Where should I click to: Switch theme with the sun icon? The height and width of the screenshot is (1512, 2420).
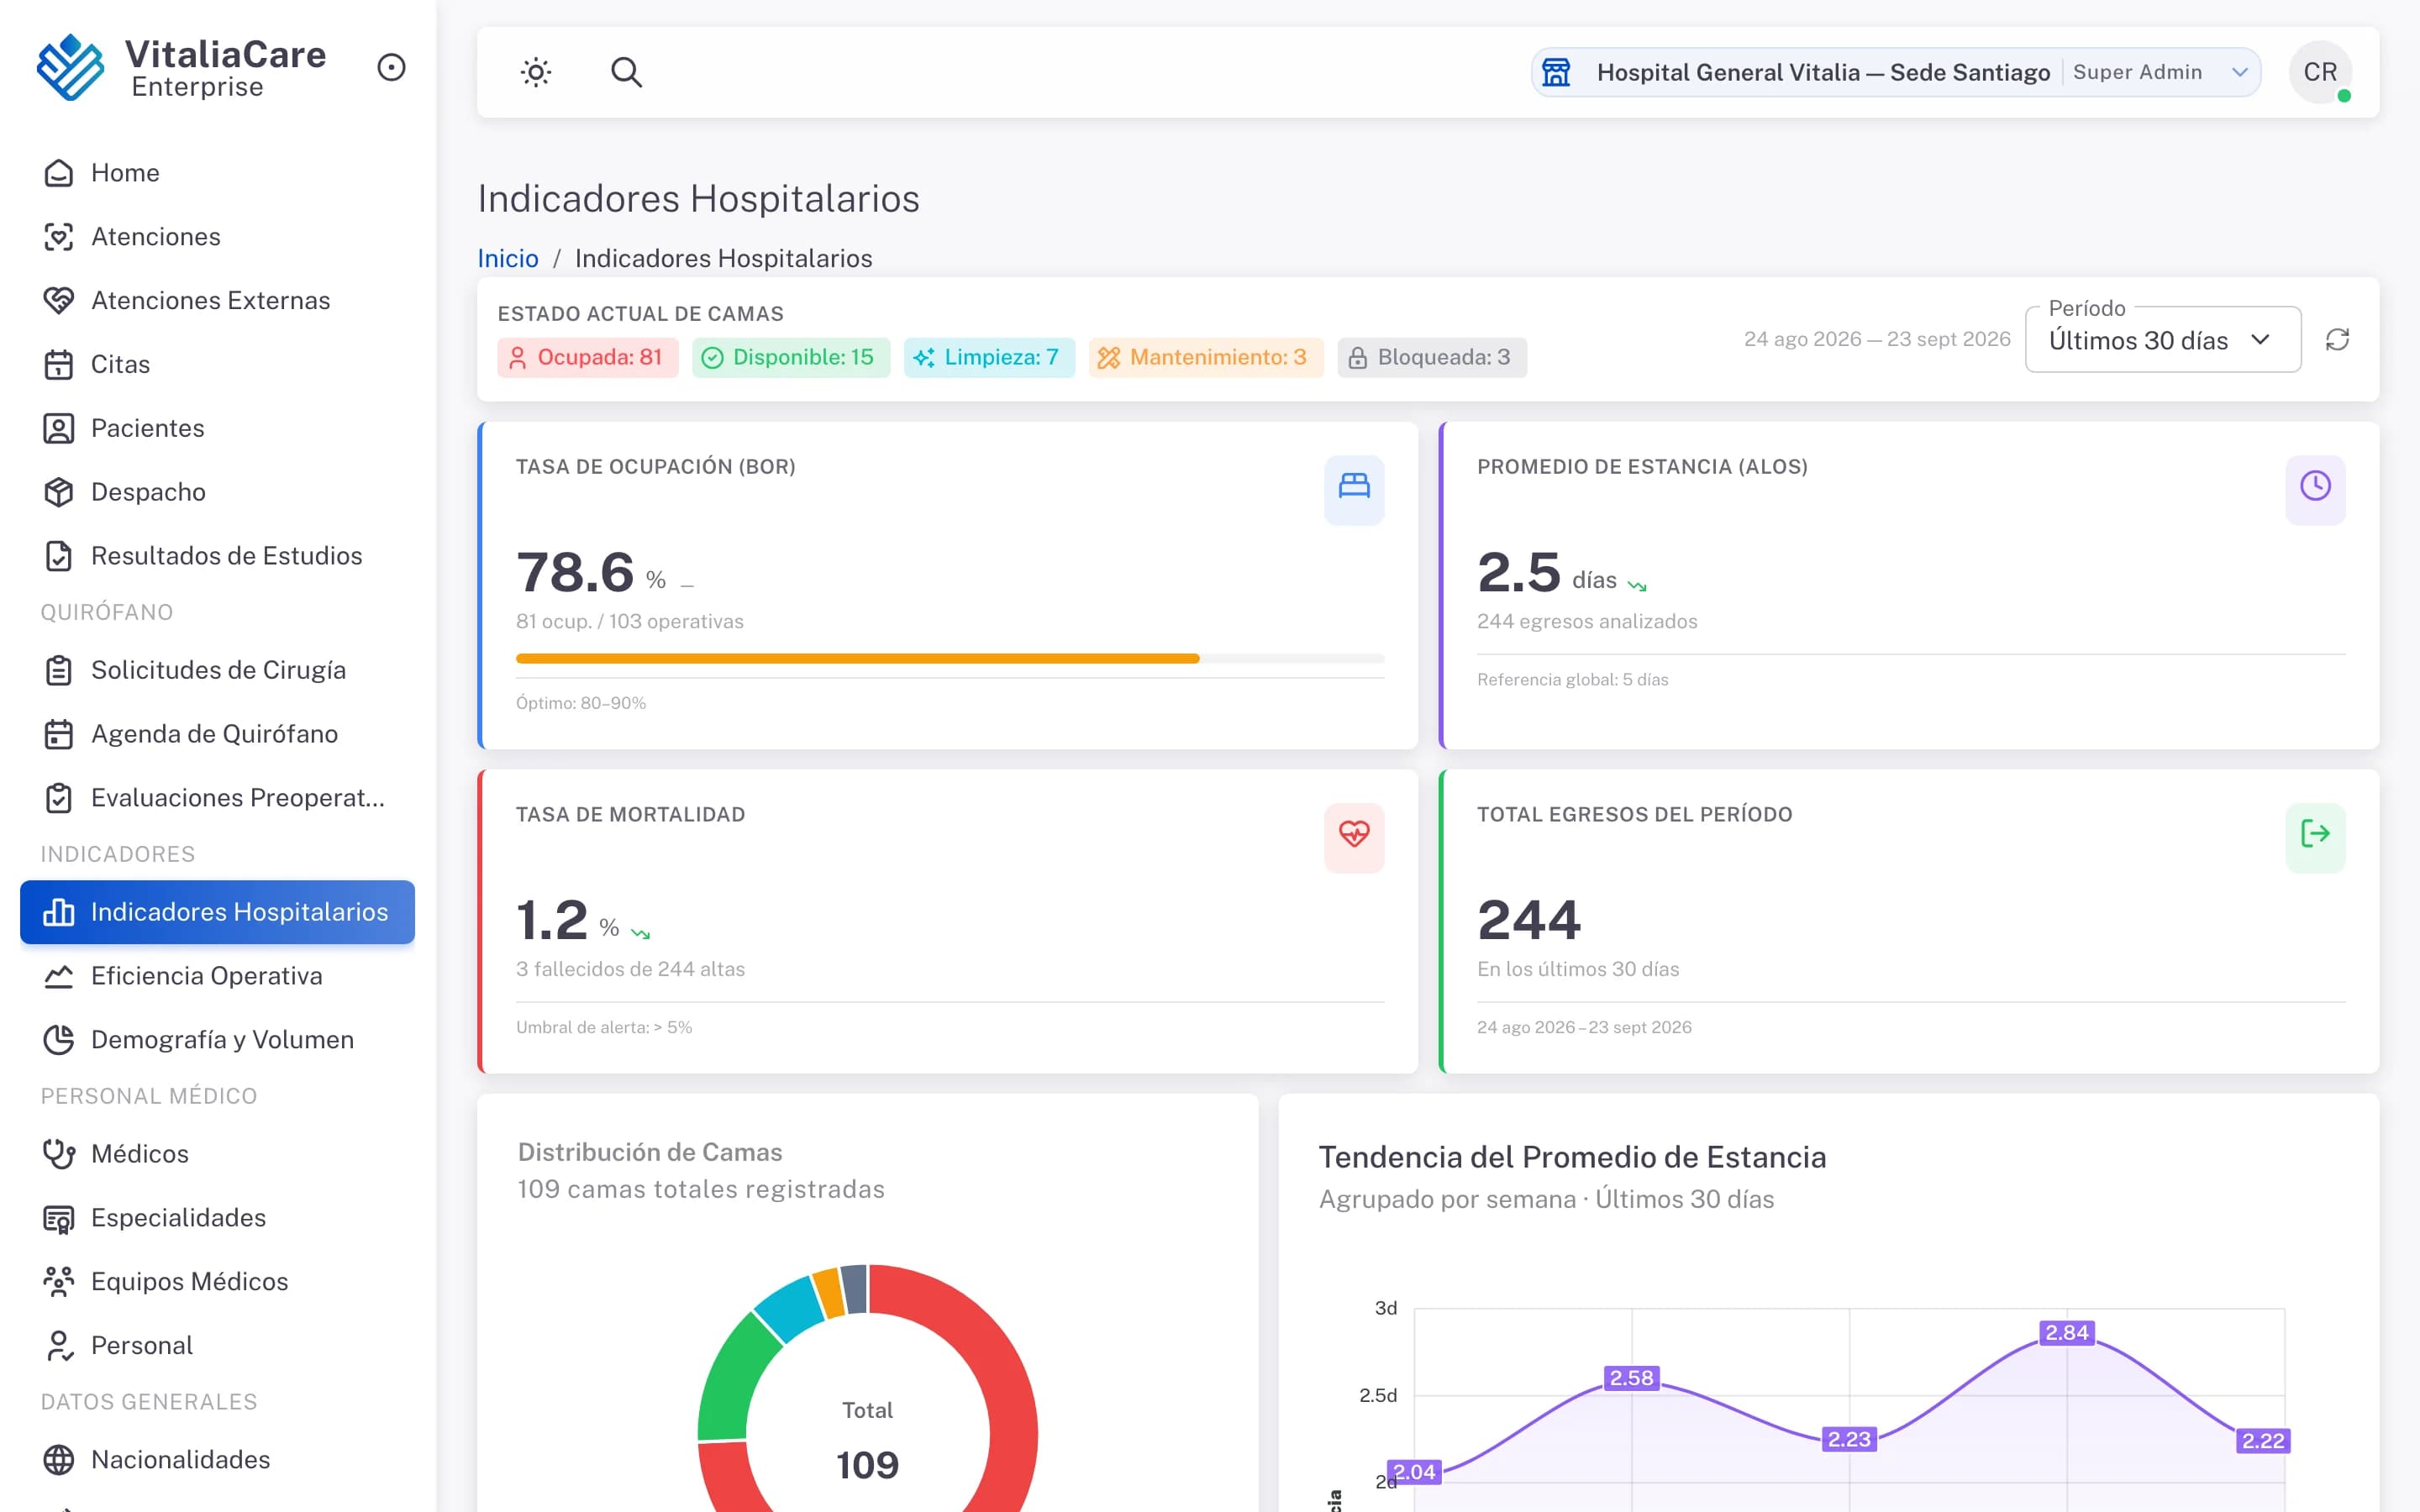tap(536, 72)
